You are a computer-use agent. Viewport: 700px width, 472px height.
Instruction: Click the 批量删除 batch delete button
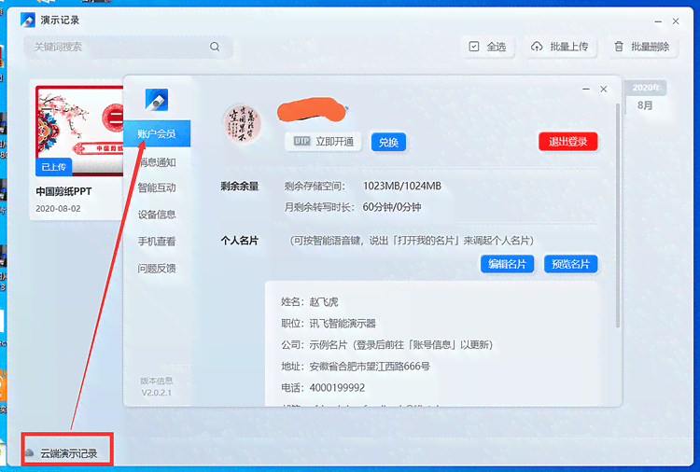pos(642,47)
